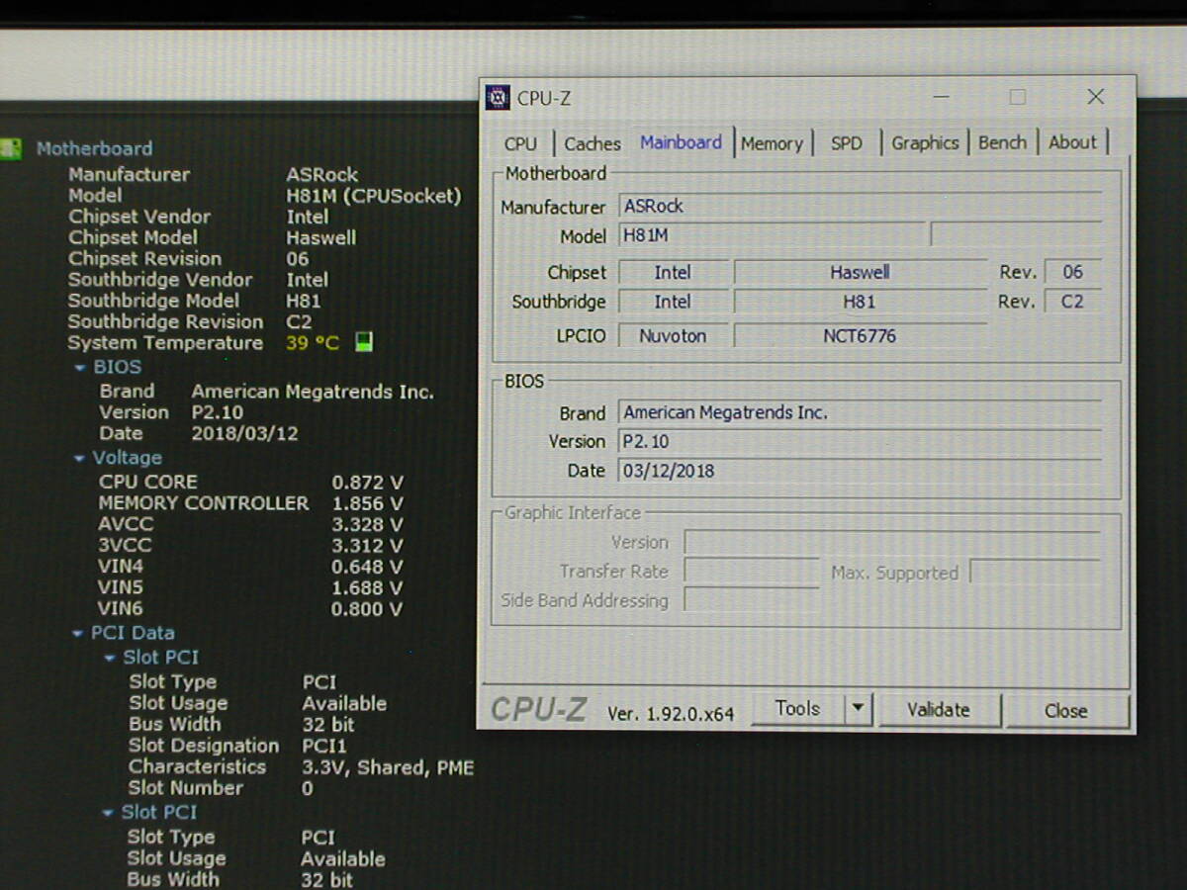Collapse the Voltage section
The height and width of the screenshot is (890, 1187).
80,459
